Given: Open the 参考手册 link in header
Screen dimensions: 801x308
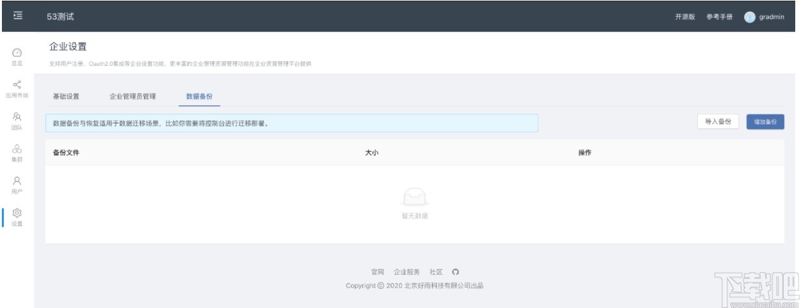Looking at the screenshot, I should point(720,17).
